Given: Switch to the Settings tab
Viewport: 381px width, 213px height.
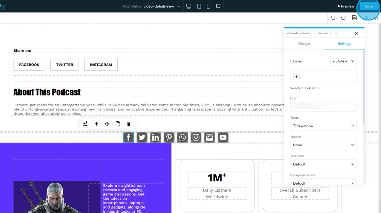Looking at the screenshot, I should coord(344,44).
